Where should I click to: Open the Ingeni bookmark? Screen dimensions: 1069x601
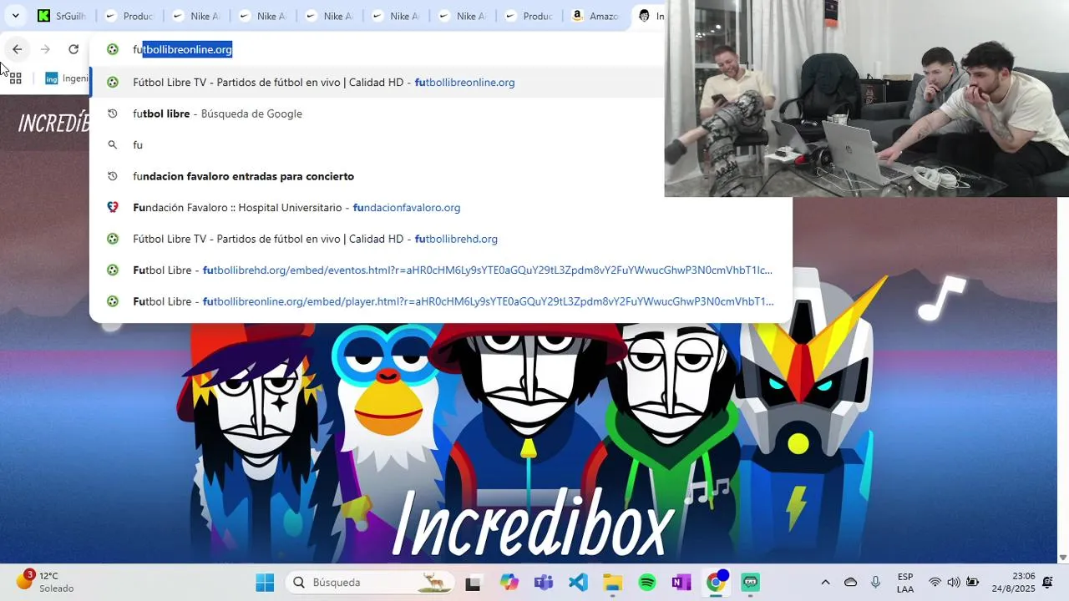(67, 78)
